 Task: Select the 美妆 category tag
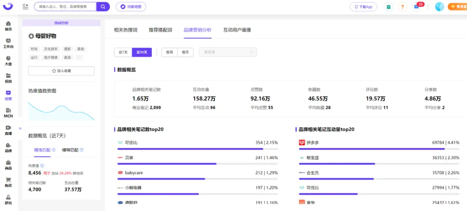pyautogui.click(x=80, y=49)
